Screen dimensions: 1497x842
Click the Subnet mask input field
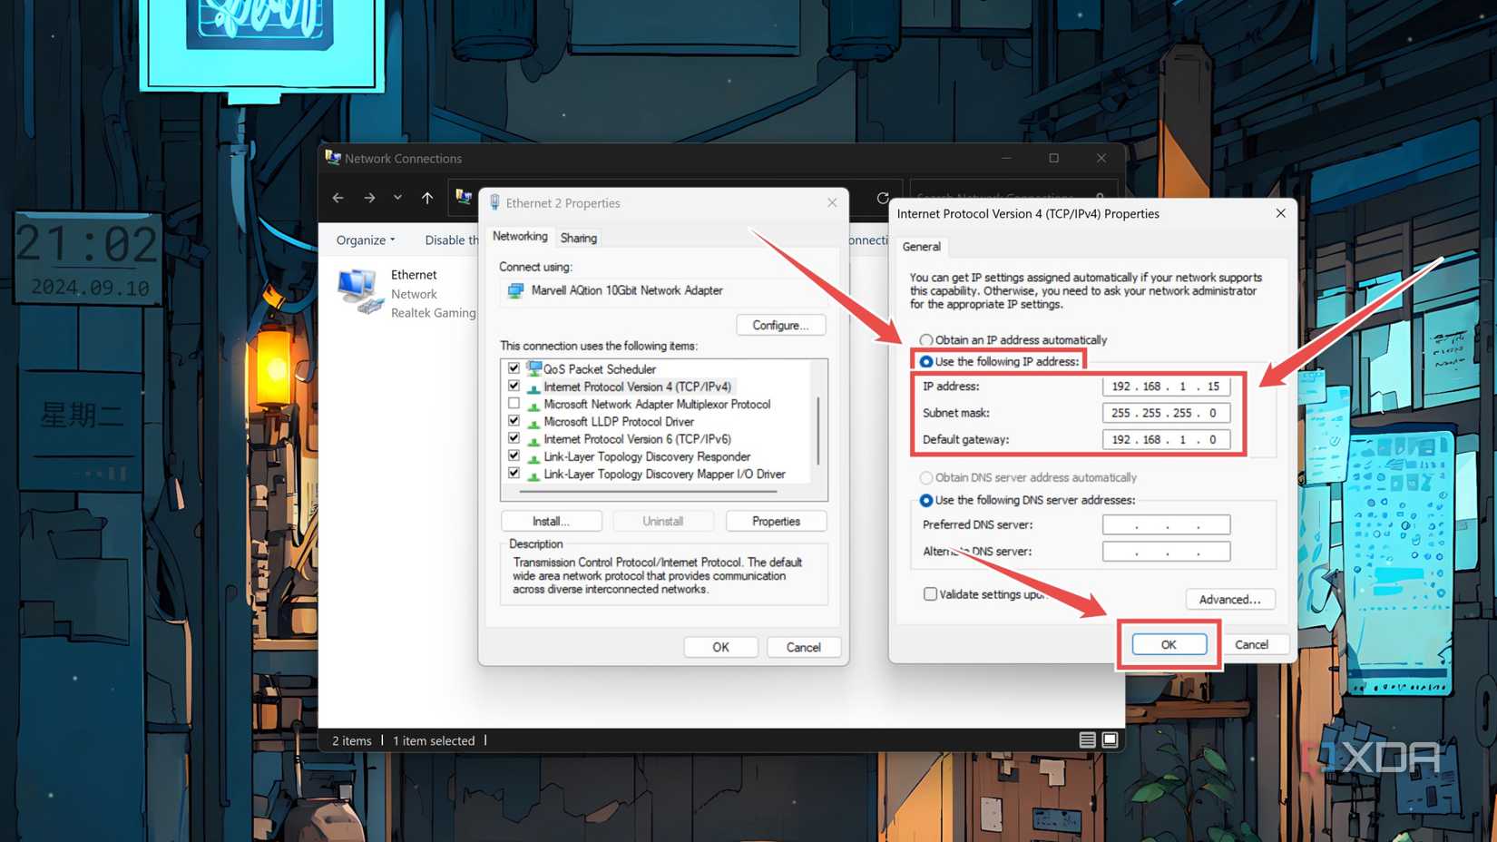point(1166,413)
